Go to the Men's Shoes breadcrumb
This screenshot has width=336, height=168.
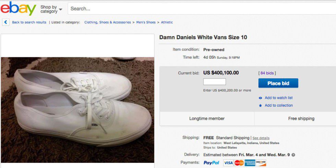tap(146, 22)
